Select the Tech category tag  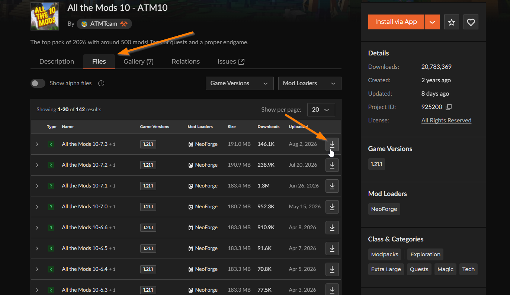click(468, 269)
